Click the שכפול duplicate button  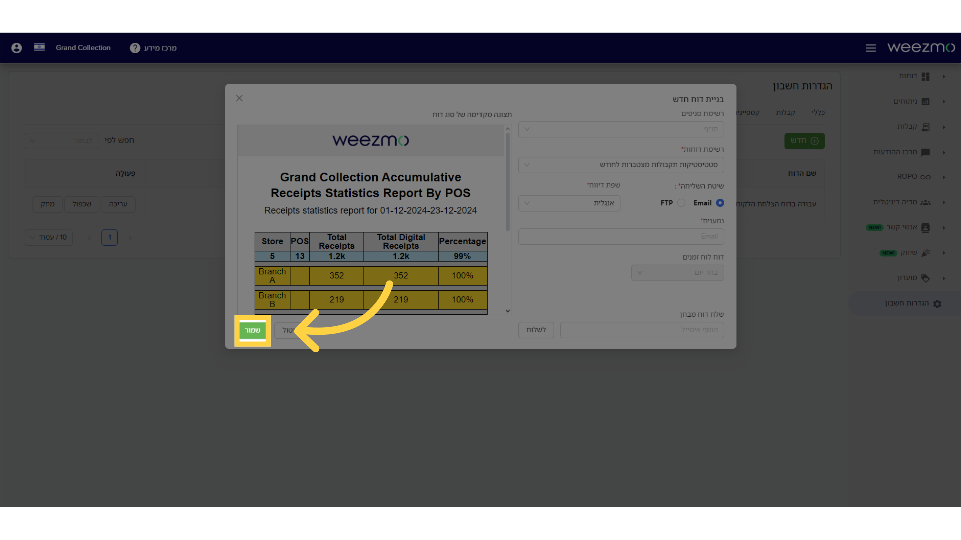pyautogui.click(x=82, y=204)
